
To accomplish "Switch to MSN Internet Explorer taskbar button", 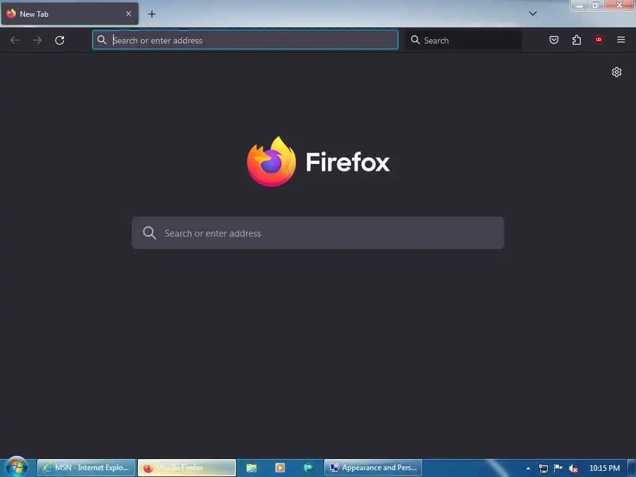I will pyautogui.click(x=86, y=468).
